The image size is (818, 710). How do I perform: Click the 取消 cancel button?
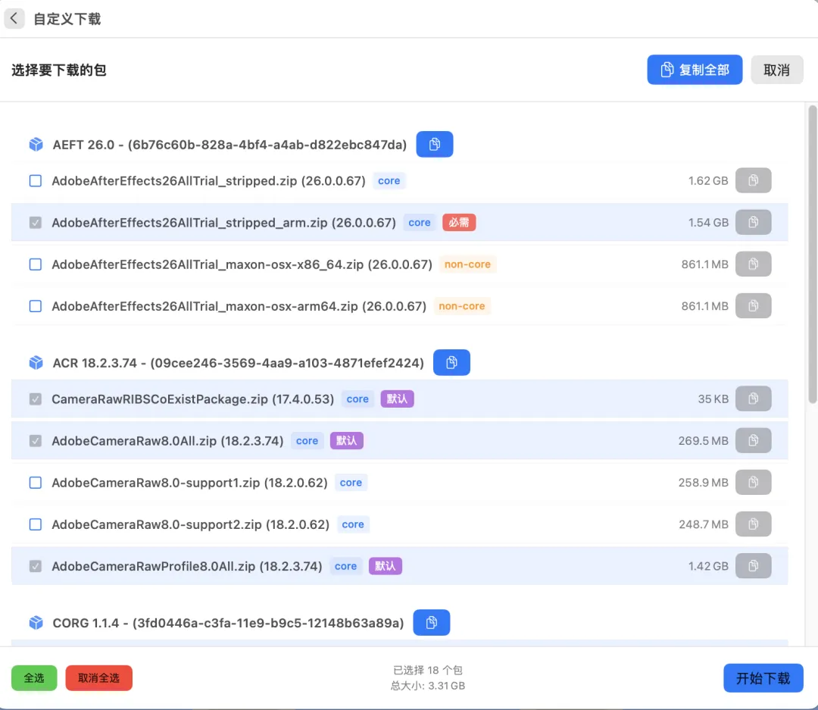click(776, 70)
